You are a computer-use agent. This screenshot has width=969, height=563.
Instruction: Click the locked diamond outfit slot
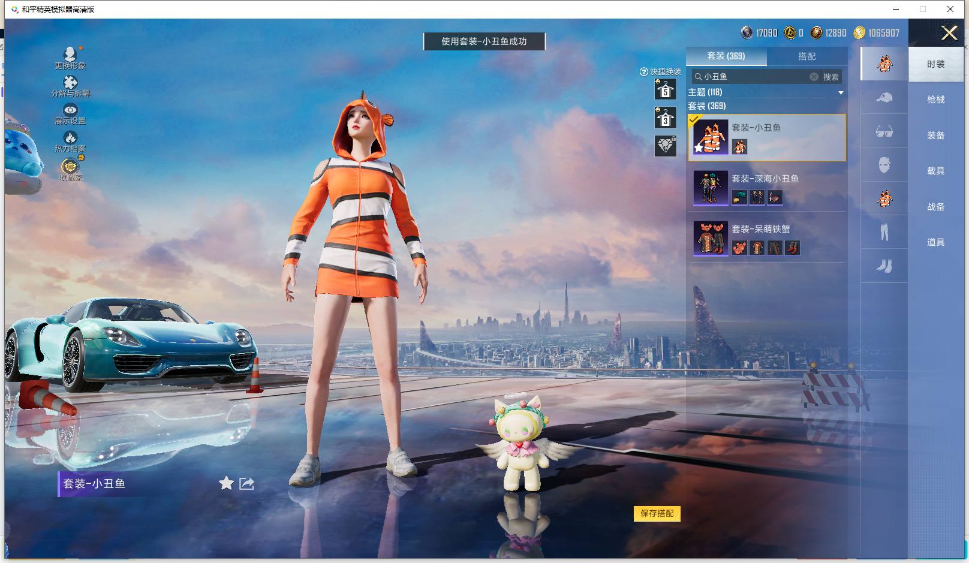665,146
